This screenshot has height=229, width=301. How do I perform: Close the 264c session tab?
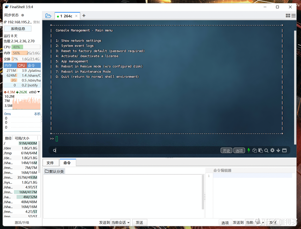[x=76, y=16]
